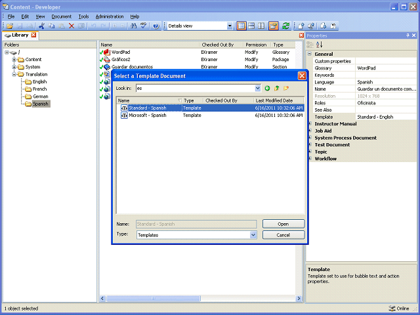Viewport: 420px width, 315px height.
Task: Expand the Instructor Manual section
Action: pos(310,124)
